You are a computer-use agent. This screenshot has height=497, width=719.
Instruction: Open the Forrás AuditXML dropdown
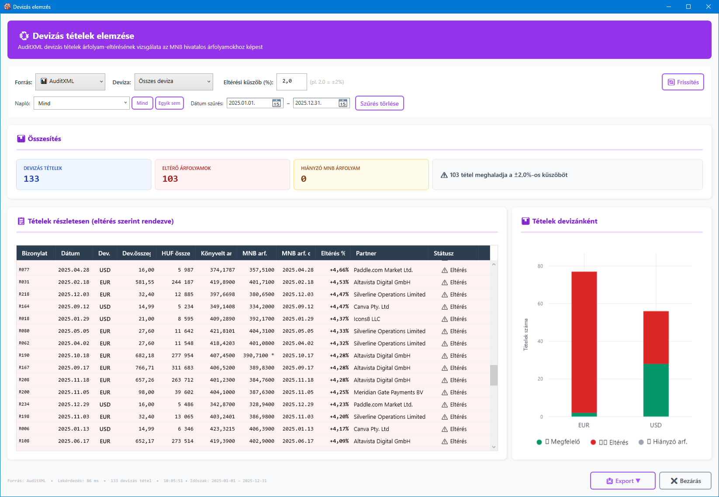[x=70, y=82]
